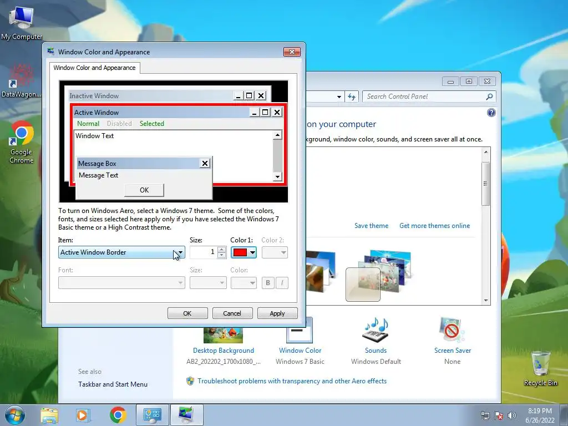
Task: Open the Font dropdown
Action: 121,282
